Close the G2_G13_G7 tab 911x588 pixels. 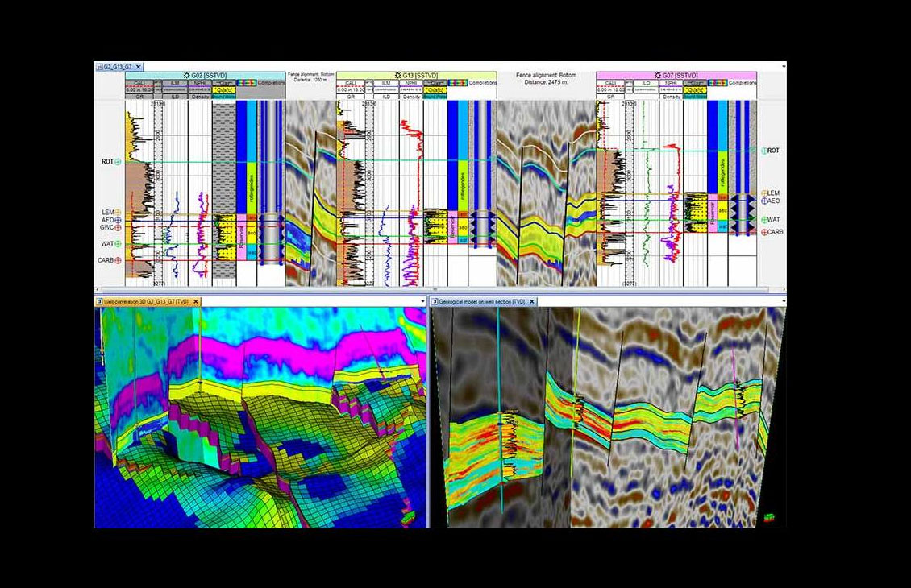pyautogui.click(x=138, y=67)
